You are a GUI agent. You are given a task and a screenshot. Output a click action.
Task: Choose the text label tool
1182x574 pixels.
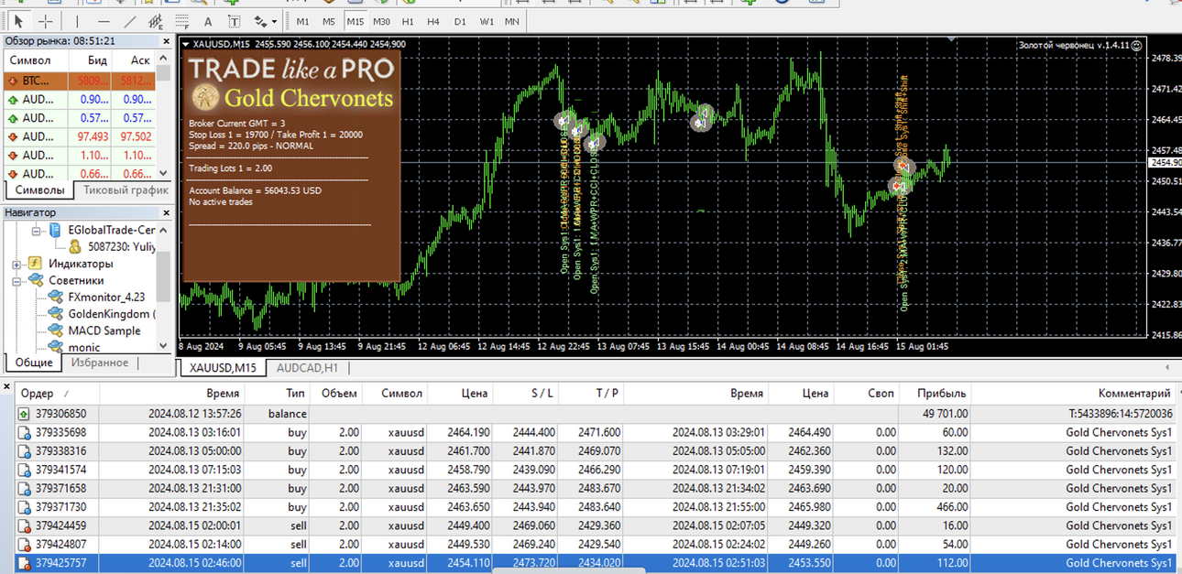pos(235,21)
